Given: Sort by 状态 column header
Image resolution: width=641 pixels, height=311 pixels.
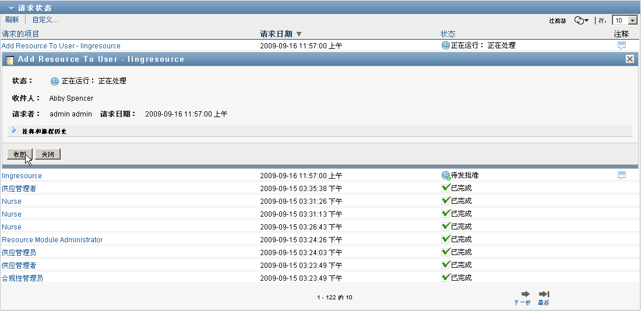Looking at the screenshot, I should [x=448, y=34].
